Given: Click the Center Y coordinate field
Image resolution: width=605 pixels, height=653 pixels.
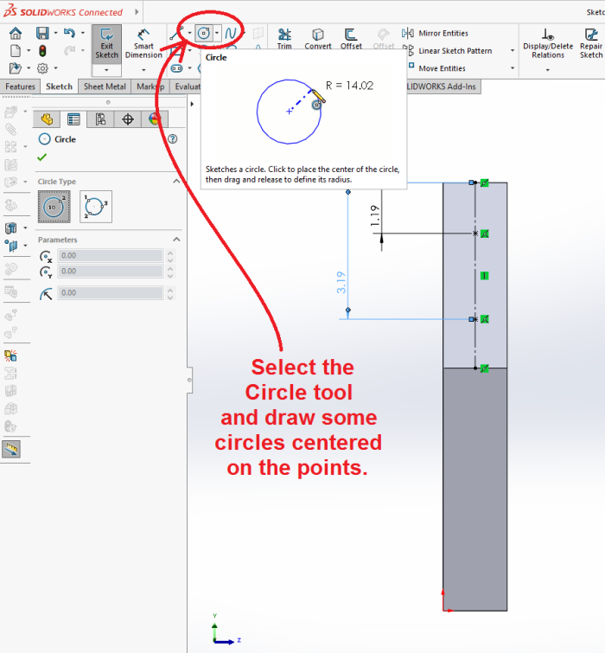Looking at the screenshot, I should [x=110, y=271].
